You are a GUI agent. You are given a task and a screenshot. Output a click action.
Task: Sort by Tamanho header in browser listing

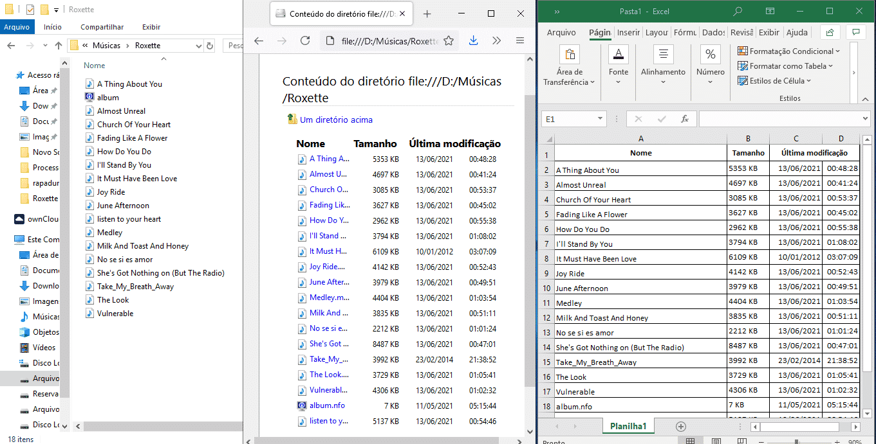click(376, 143)
